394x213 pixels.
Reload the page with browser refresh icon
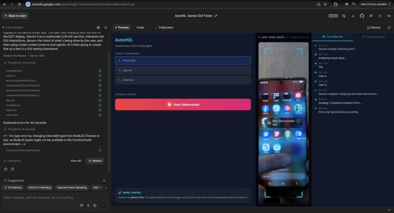click(20, 4)
